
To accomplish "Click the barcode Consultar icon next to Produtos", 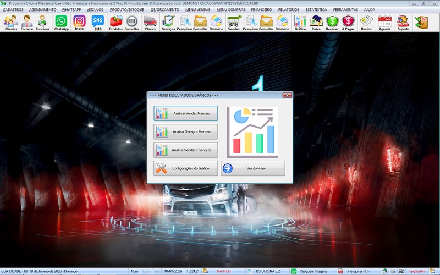I will click(132, 23).
